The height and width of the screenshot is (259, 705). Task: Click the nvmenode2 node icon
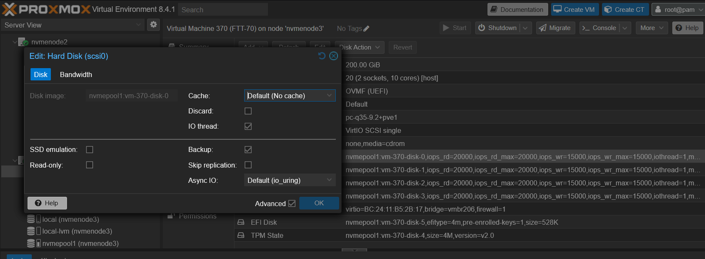[x=23, y=42]
